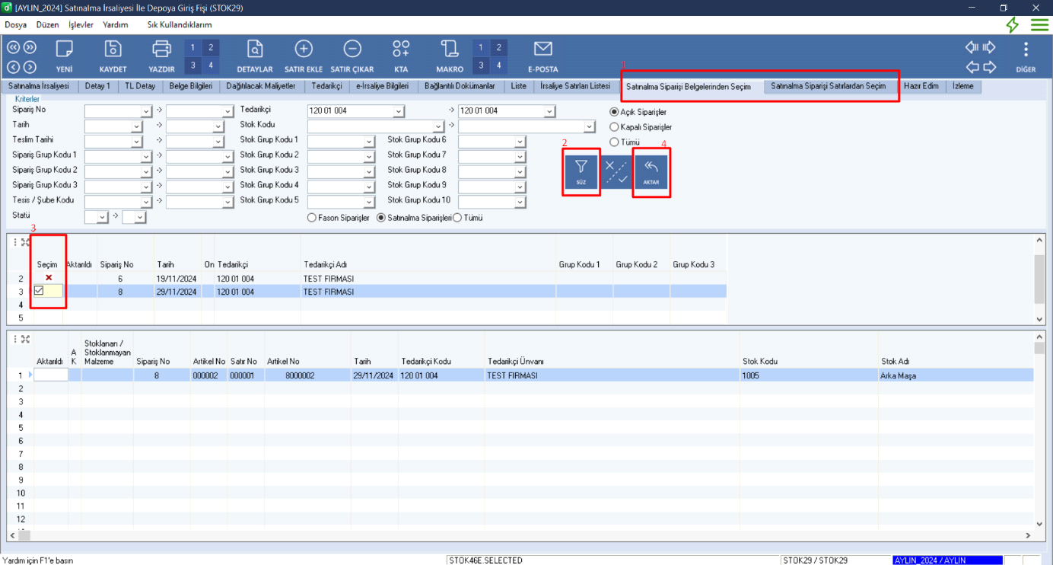Click Stok Kodu value 1005
This screenshot has width=1053, height=565.
pos(749,375)
